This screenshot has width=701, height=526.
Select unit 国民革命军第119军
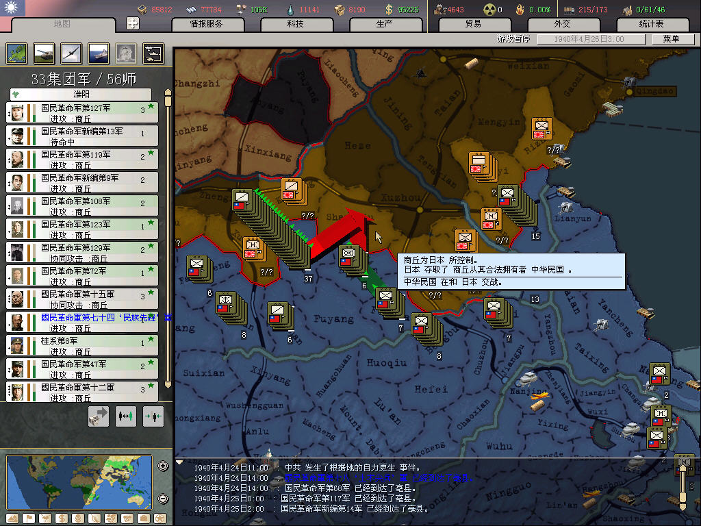click(82, 159)
